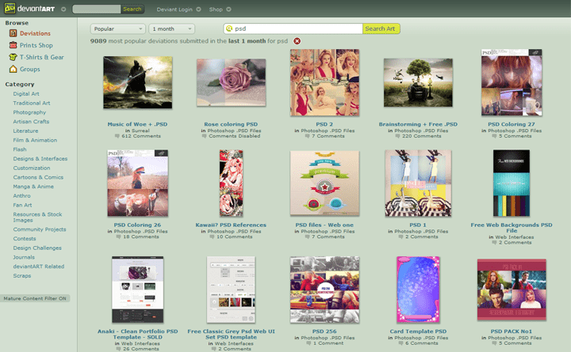Select the Traditional Art category
This screenshot has height=352, width=571.
(32, 103)
